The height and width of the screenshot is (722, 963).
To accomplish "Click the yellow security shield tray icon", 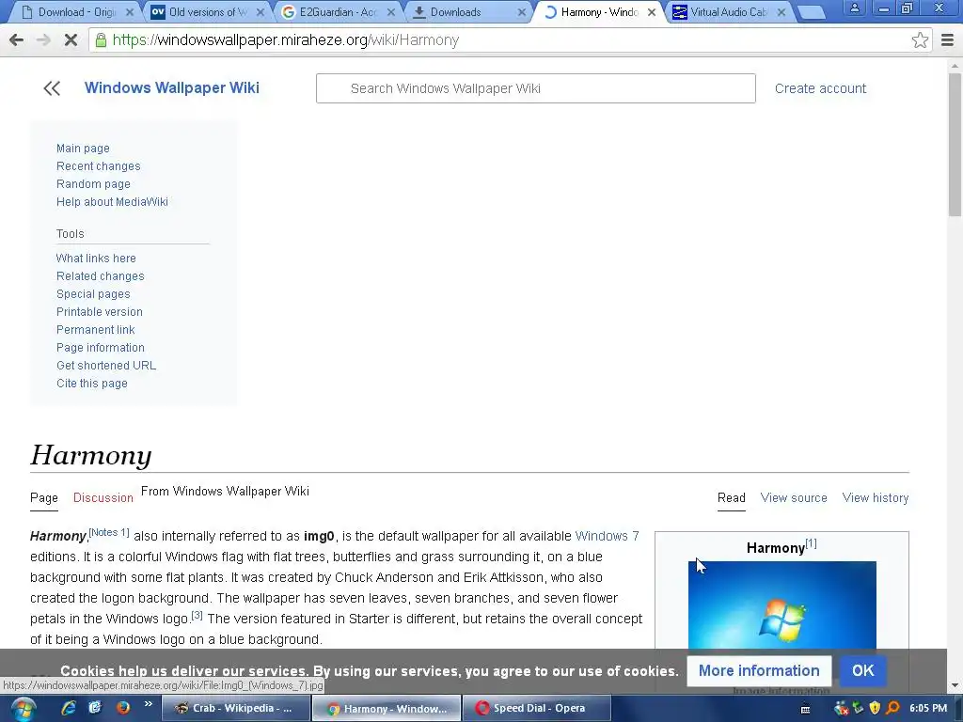I will pos(876,709).
